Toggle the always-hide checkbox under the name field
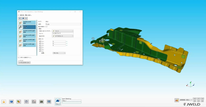 (x=46, y=27)
